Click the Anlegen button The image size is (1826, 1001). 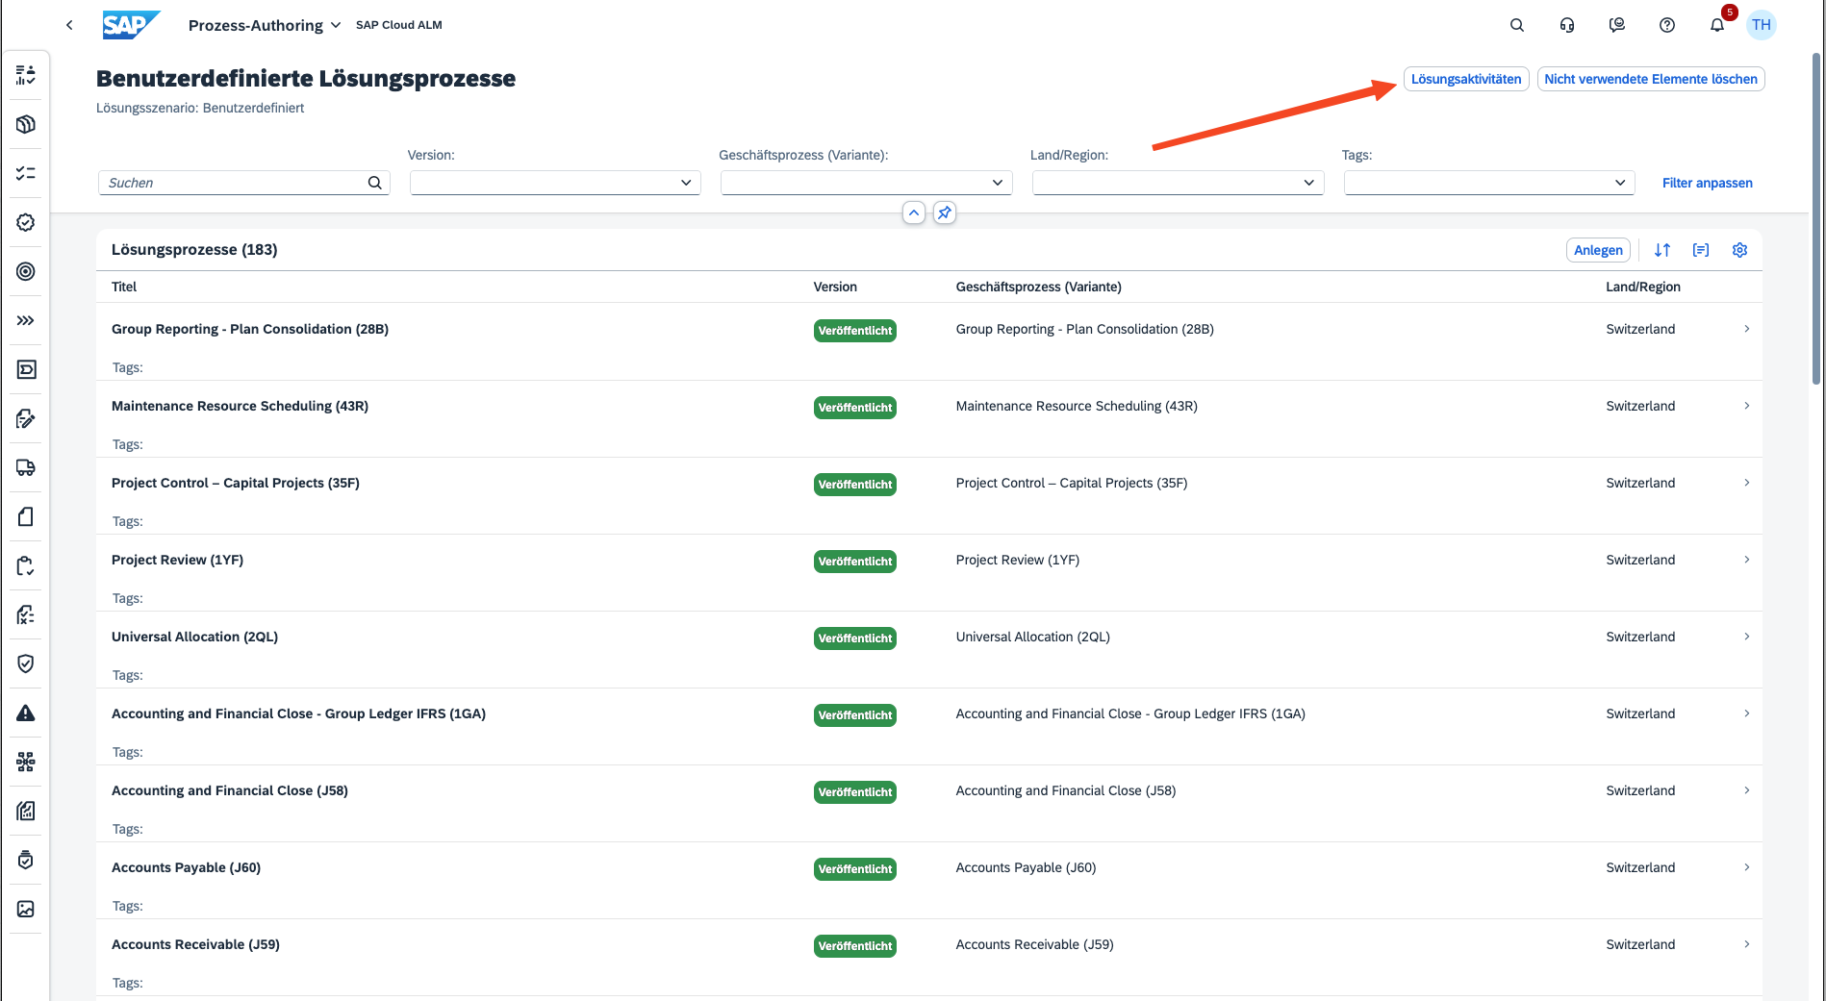[1598, 250]
